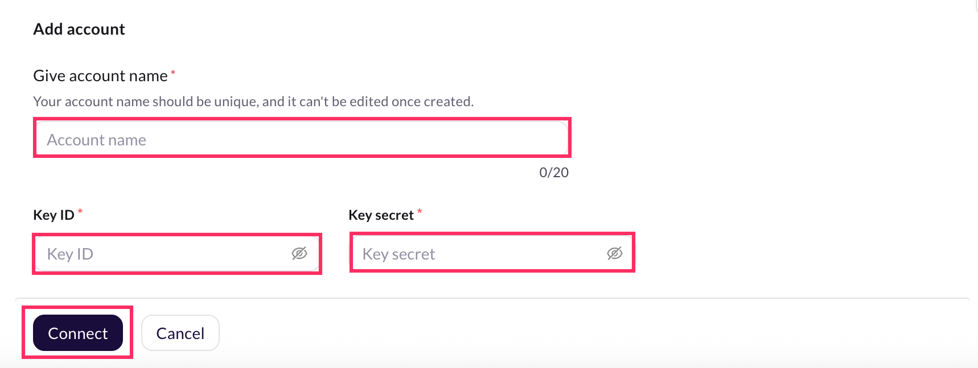Click the 'Key ID' field label
Screen dimensions: 978x368
pos(54,215)
